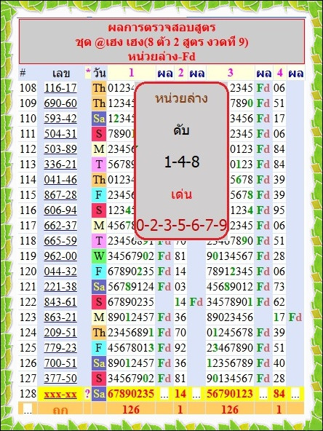323x431 pixels.
Task: Click the pink T day badge in row 113
Action: [x=99, y=165]
